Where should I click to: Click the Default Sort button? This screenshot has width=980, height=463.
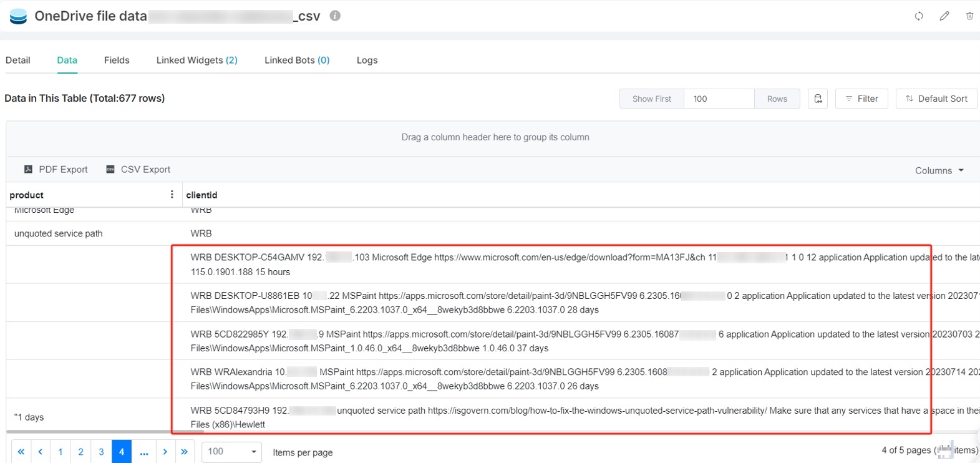(936, 99)
